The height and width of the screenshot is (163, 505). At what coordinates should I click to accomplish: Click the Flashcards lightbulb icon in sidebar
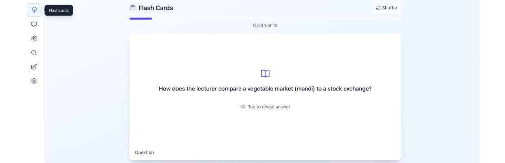(34, 10)
